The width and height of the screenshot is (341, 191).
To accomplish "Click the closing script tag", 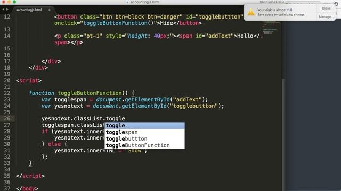I will coord(30,176).
